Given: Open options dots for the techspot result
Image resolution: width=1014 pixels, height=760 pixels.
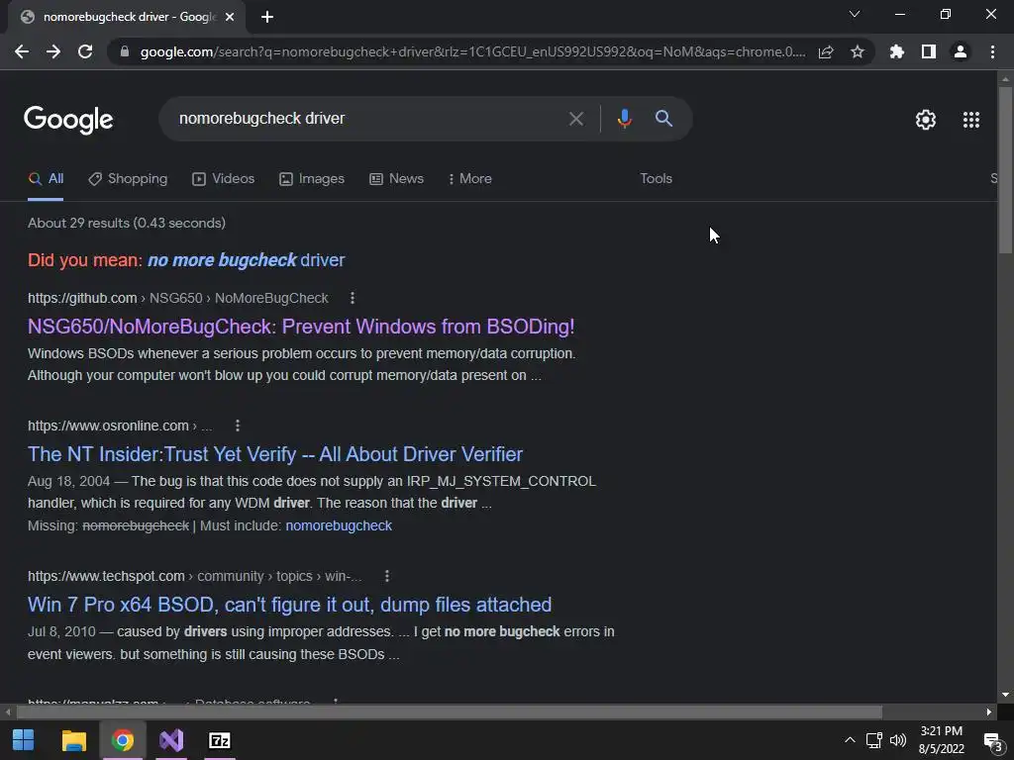Looking at the screenshot, I should point(387,576).
